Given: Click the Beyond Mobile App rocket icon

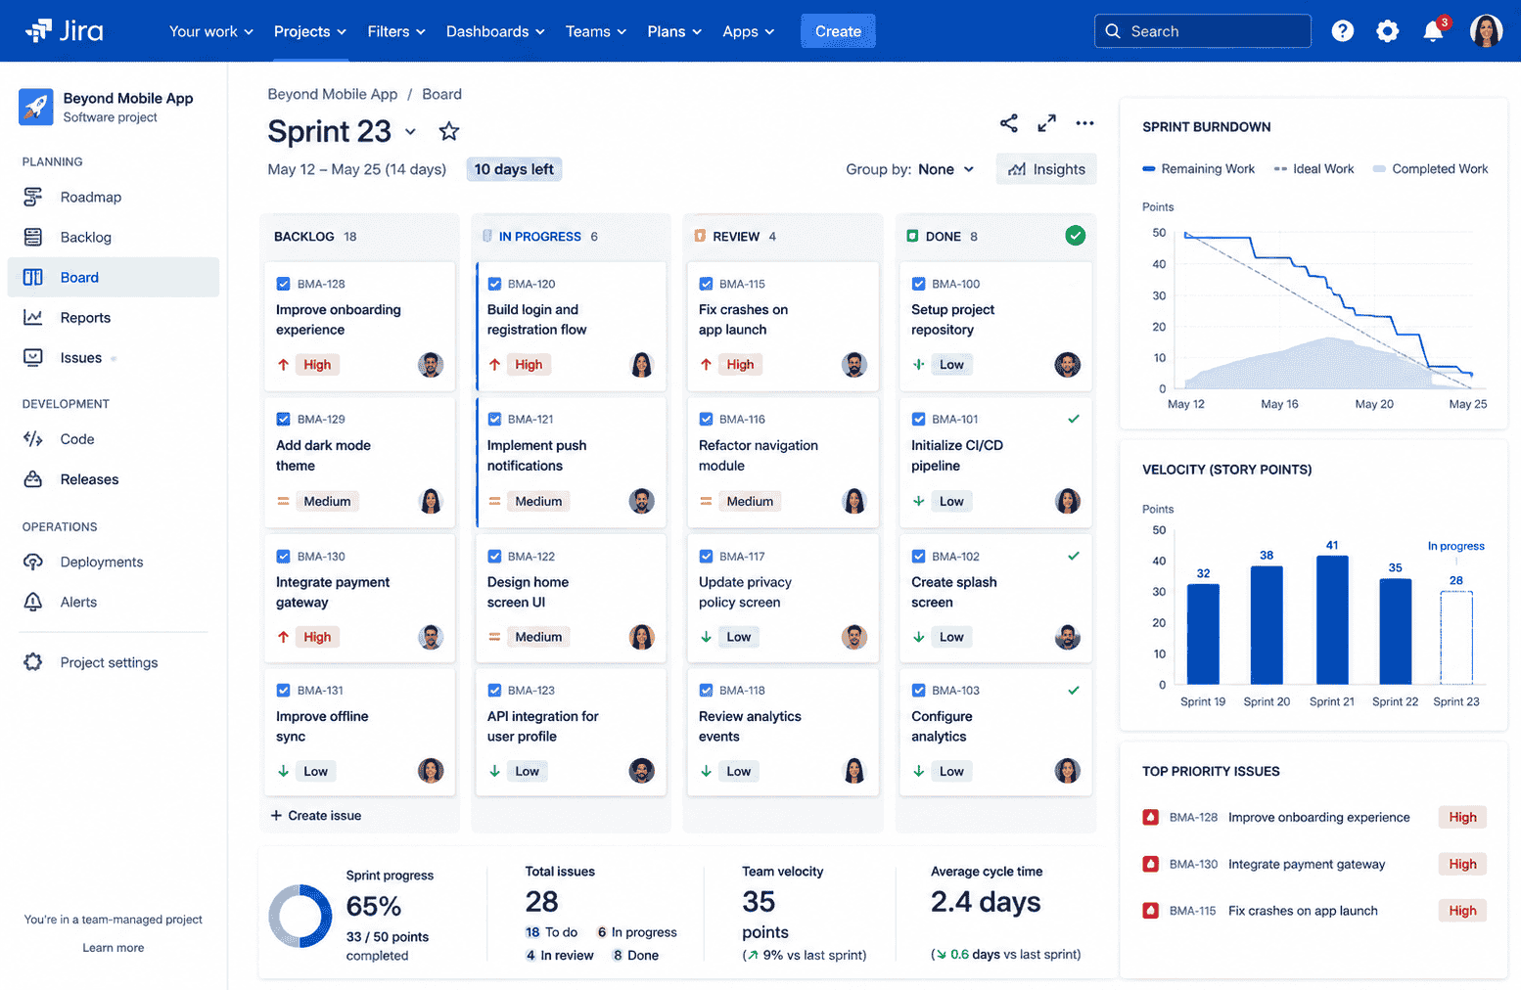Looking at the screenshot, I should coord(36,107).
